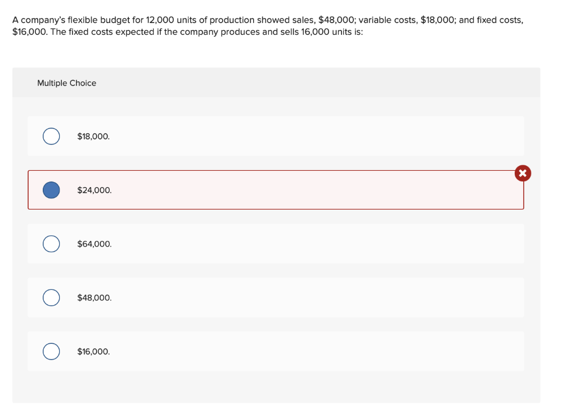Click the filled $24,000 radio button
Screen dimensions: 576x409
[51, 190]
